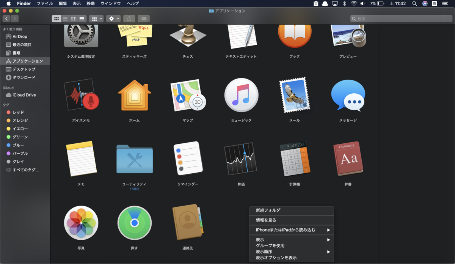Select the green グリーン tag

25,137
